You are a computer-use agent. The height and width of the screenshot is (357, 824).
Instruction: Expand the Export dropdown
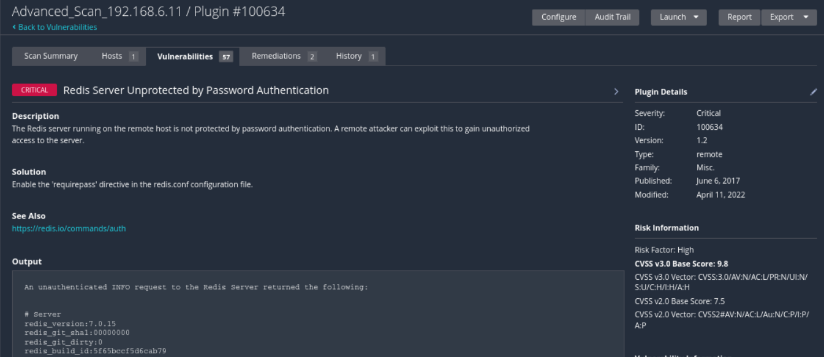(x=788, y=17)
